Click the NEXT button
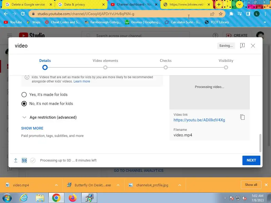Screen dimensions: 271x203 point(251,160)
